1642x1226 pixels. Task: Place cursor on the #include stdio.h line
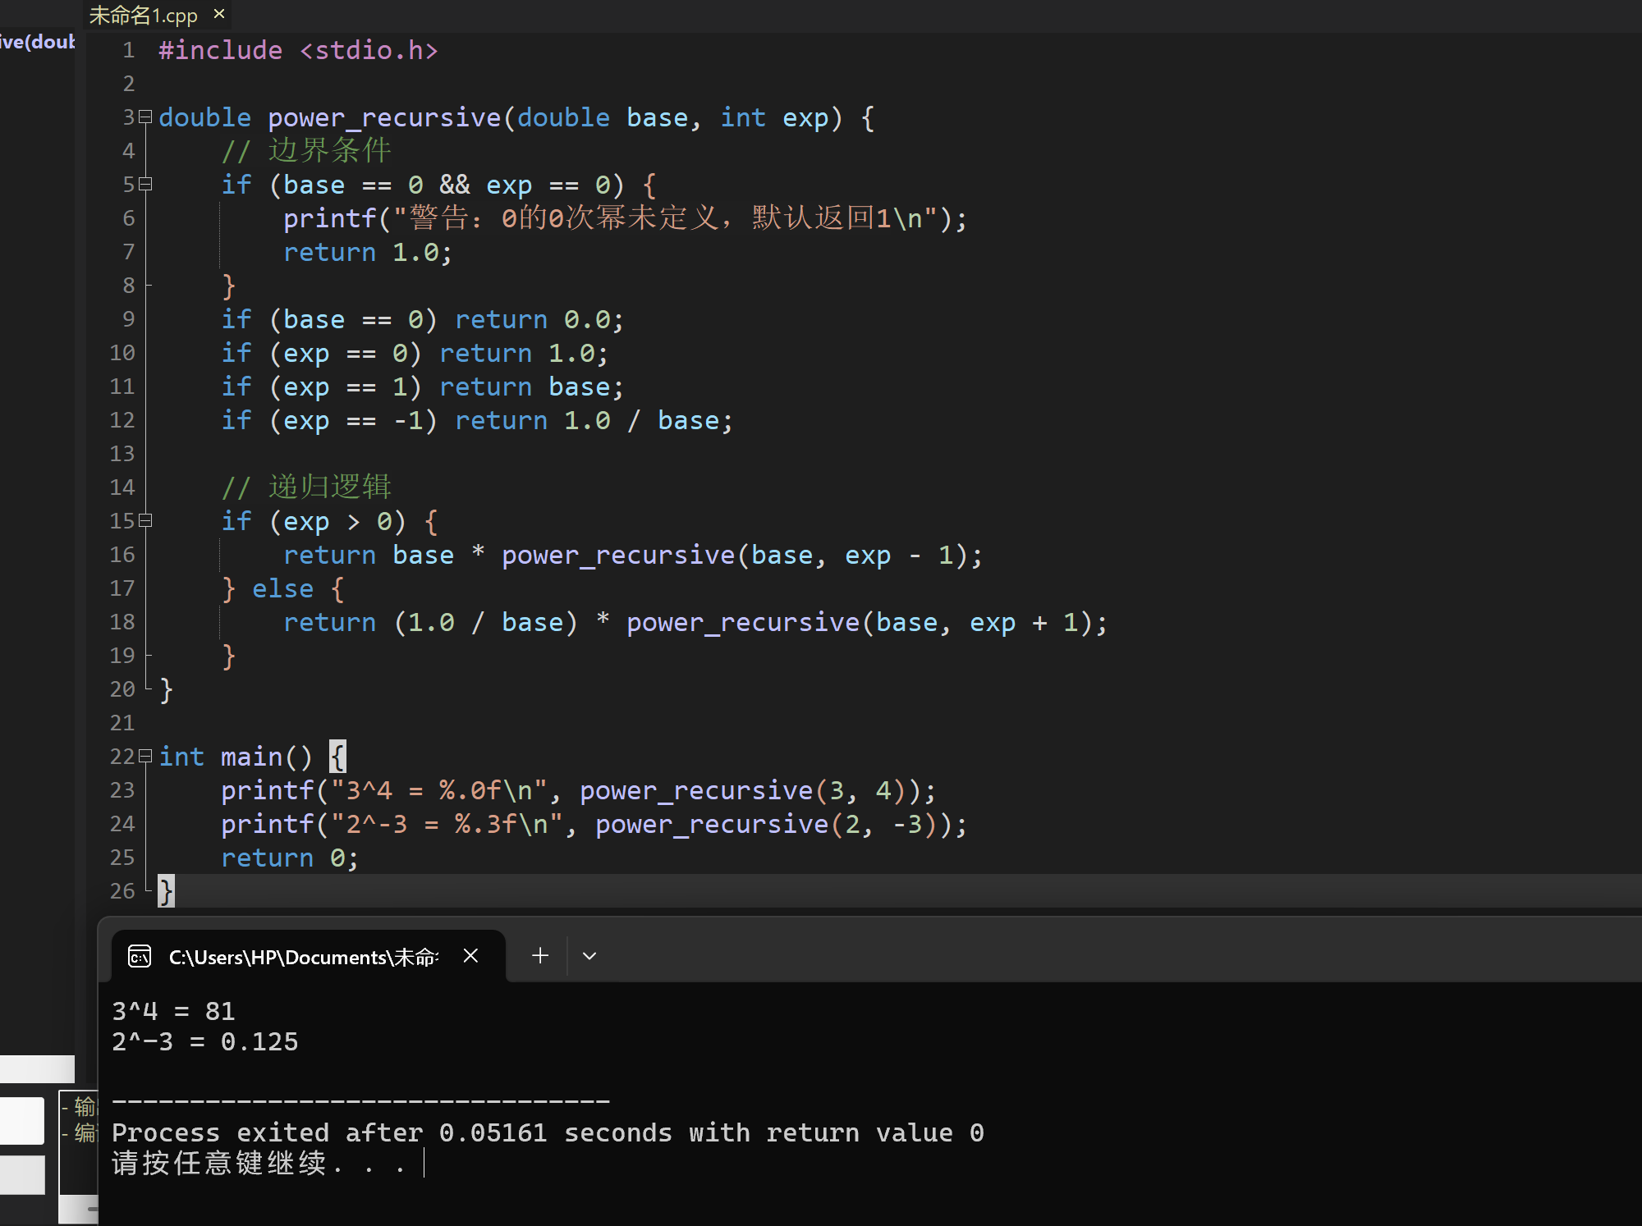(x=298, y=50)
